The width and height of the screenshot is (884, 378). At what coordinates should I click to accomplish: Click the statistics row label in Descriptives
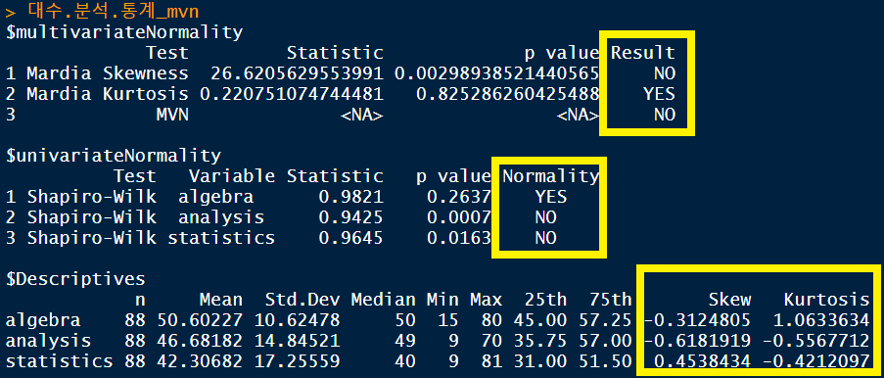click(59, 361)
